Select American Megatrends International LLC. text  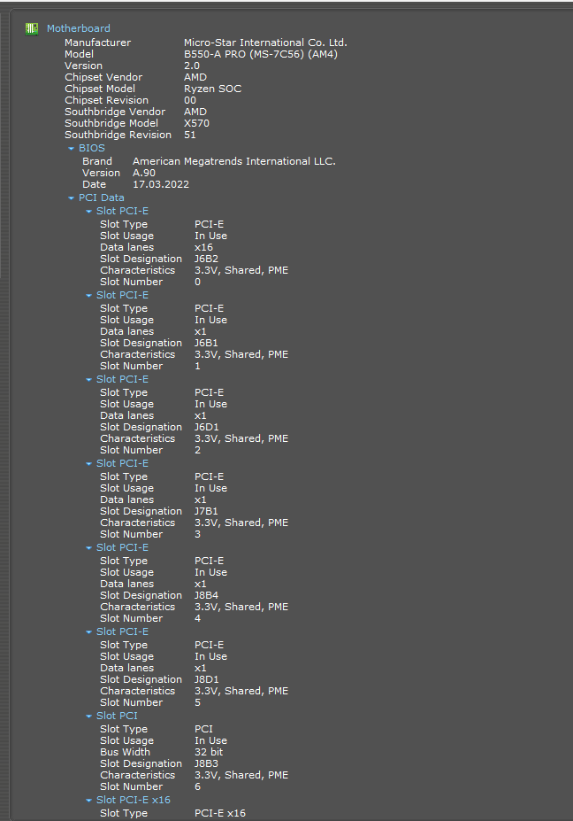coord(234,161)
